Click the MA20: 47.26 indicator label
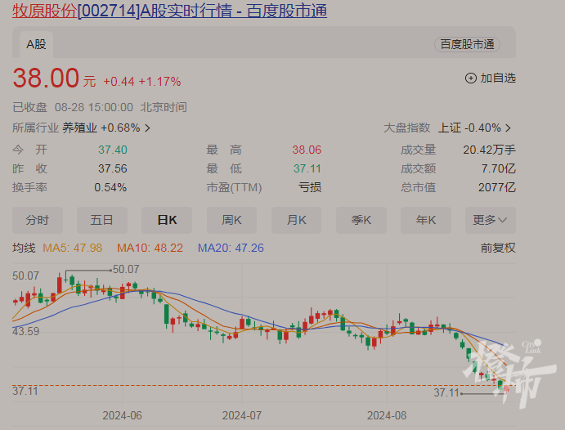Screen dimensions: 565x430 click(x=231, y=248)
